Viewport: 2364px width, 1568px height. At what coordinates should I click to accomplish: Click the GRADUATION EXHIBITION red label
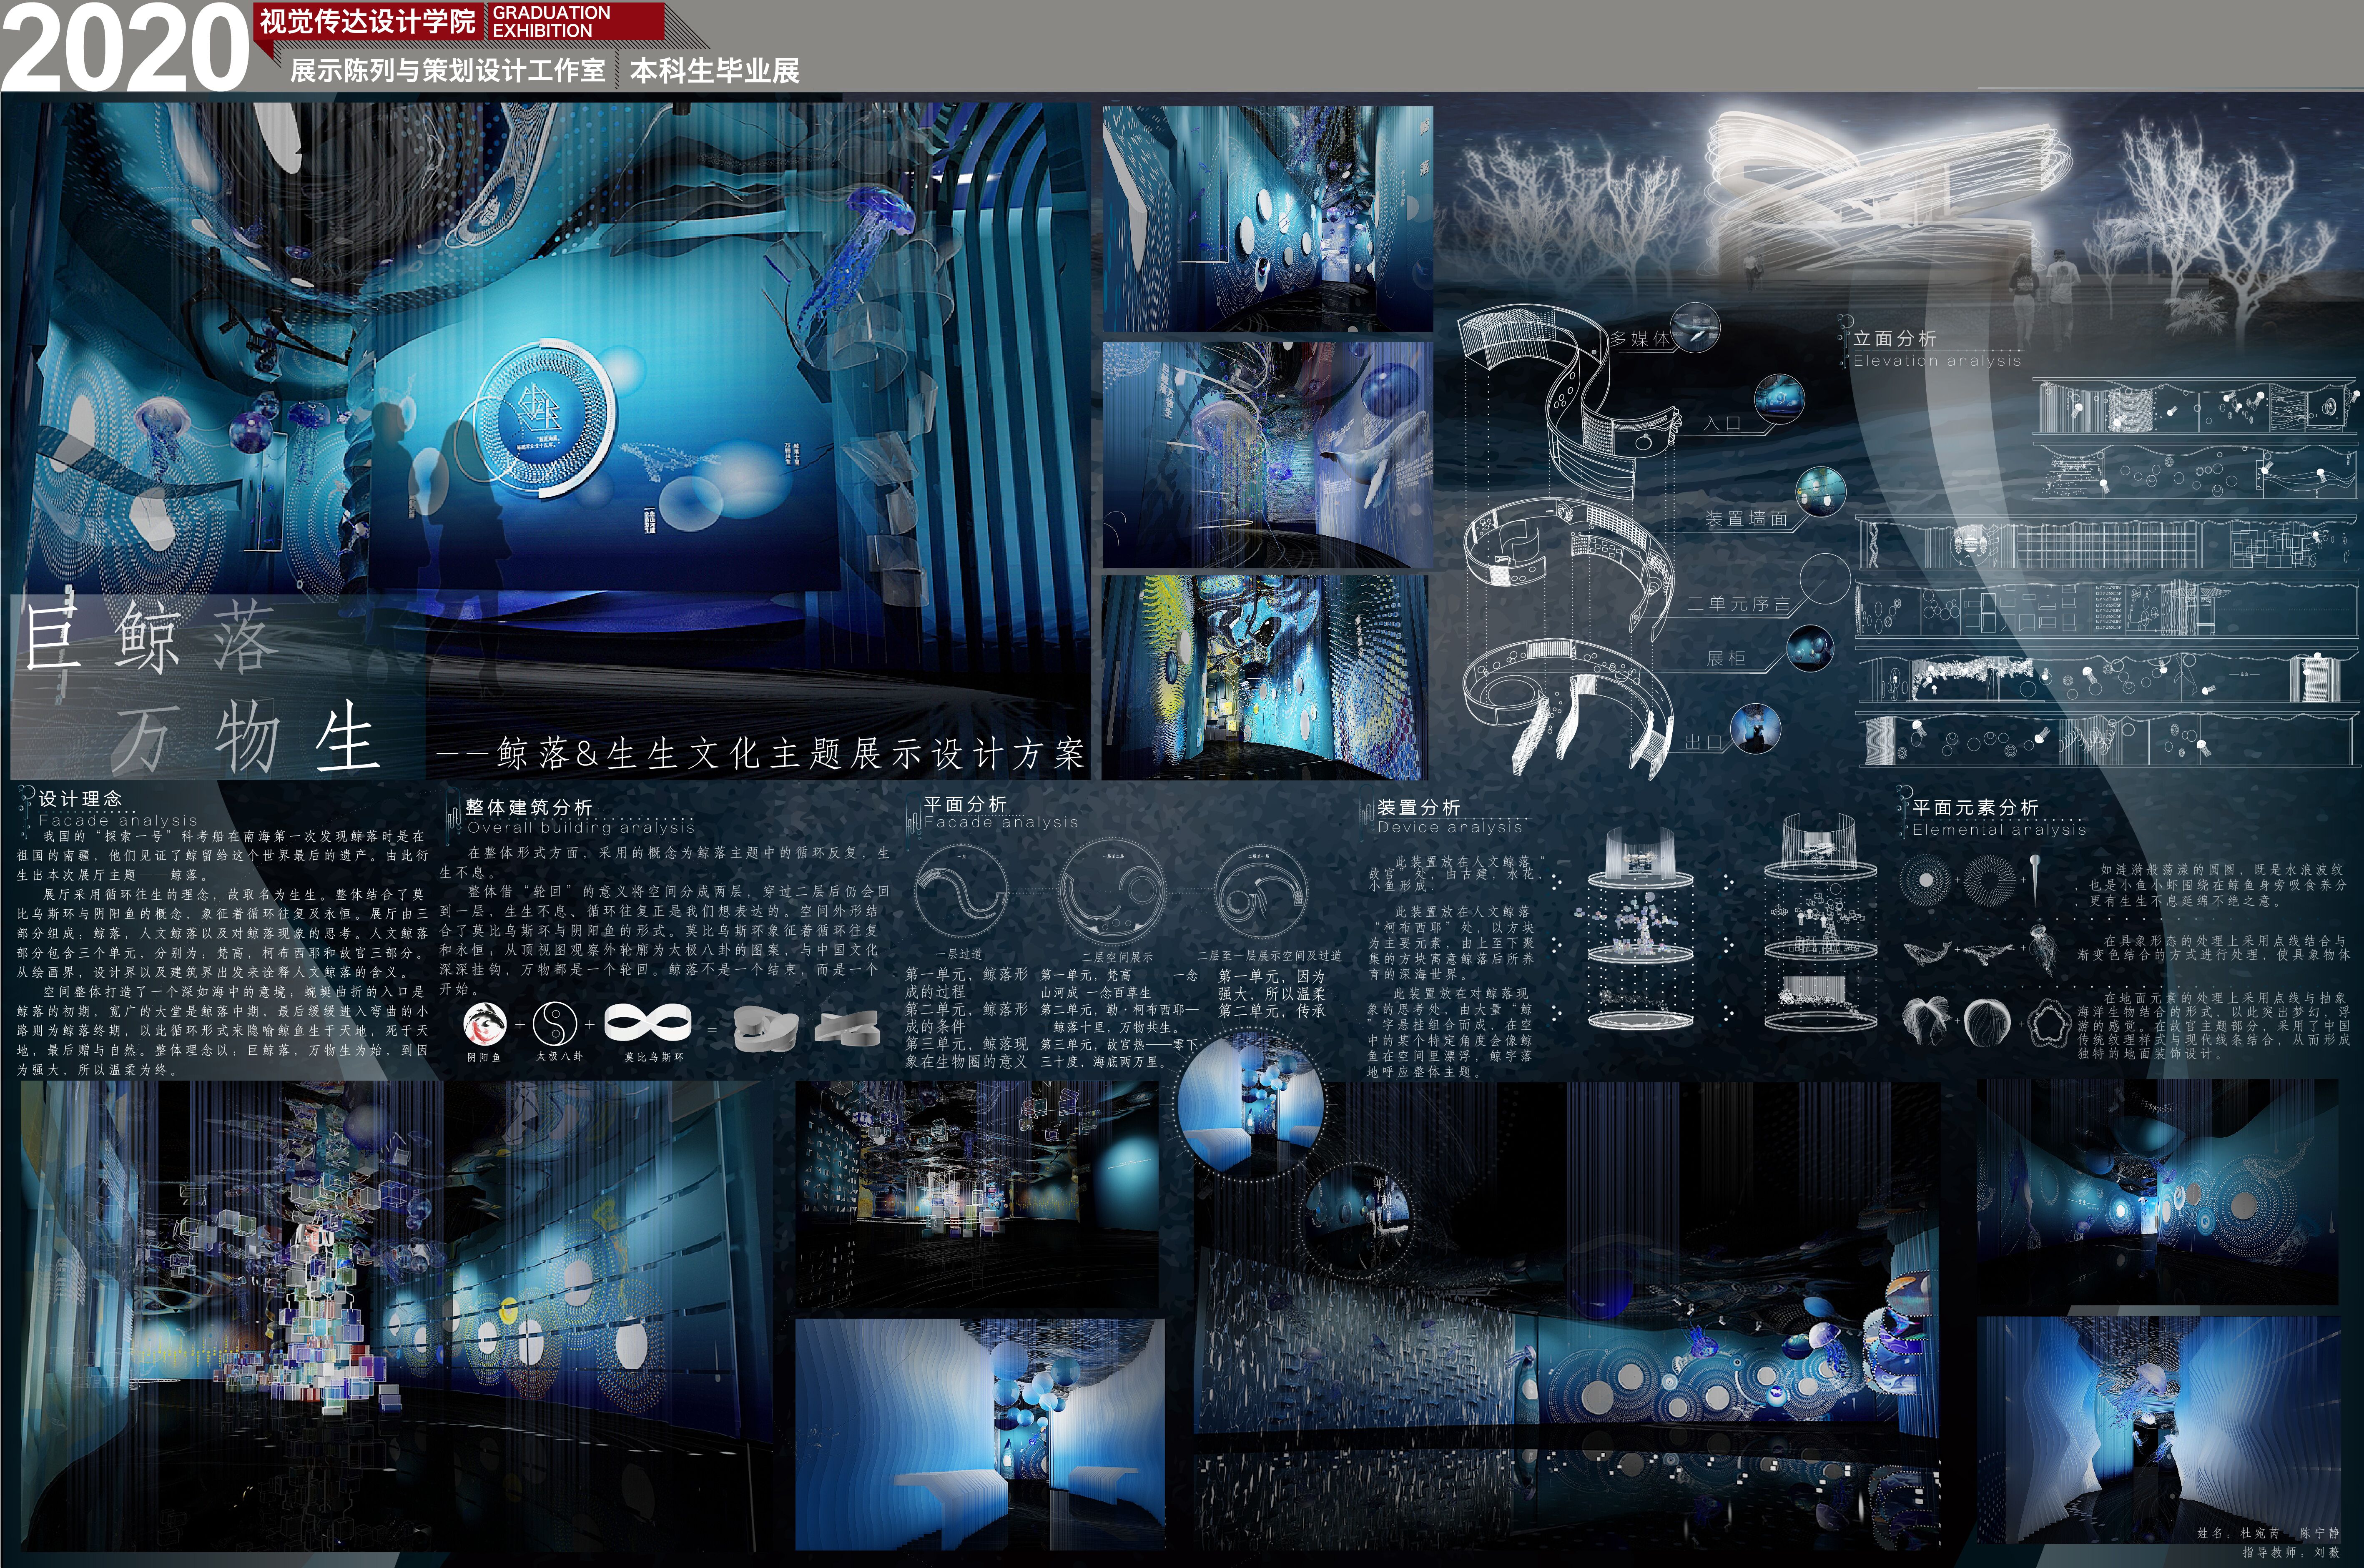[x=552, y=21]
